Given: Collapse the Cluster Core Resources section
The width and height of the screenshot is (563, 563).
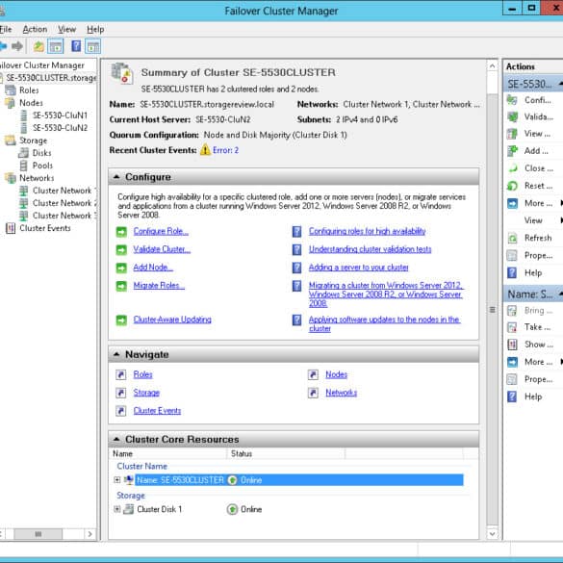Looking at the screenshot, I should coord(116,439).
